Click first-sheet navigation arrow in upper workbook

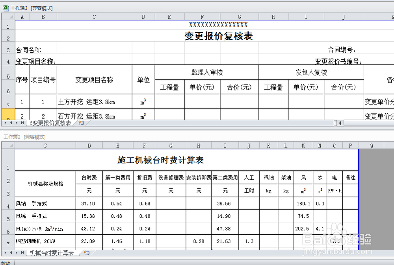tap(4, 123)
